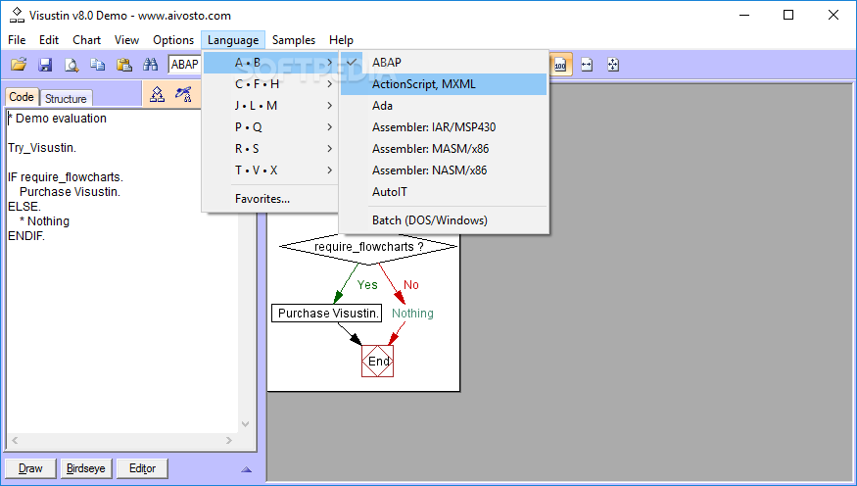Click the 'ELSE.' code line
This screenshot has width=857, height=486.
(x=24, y=207)
